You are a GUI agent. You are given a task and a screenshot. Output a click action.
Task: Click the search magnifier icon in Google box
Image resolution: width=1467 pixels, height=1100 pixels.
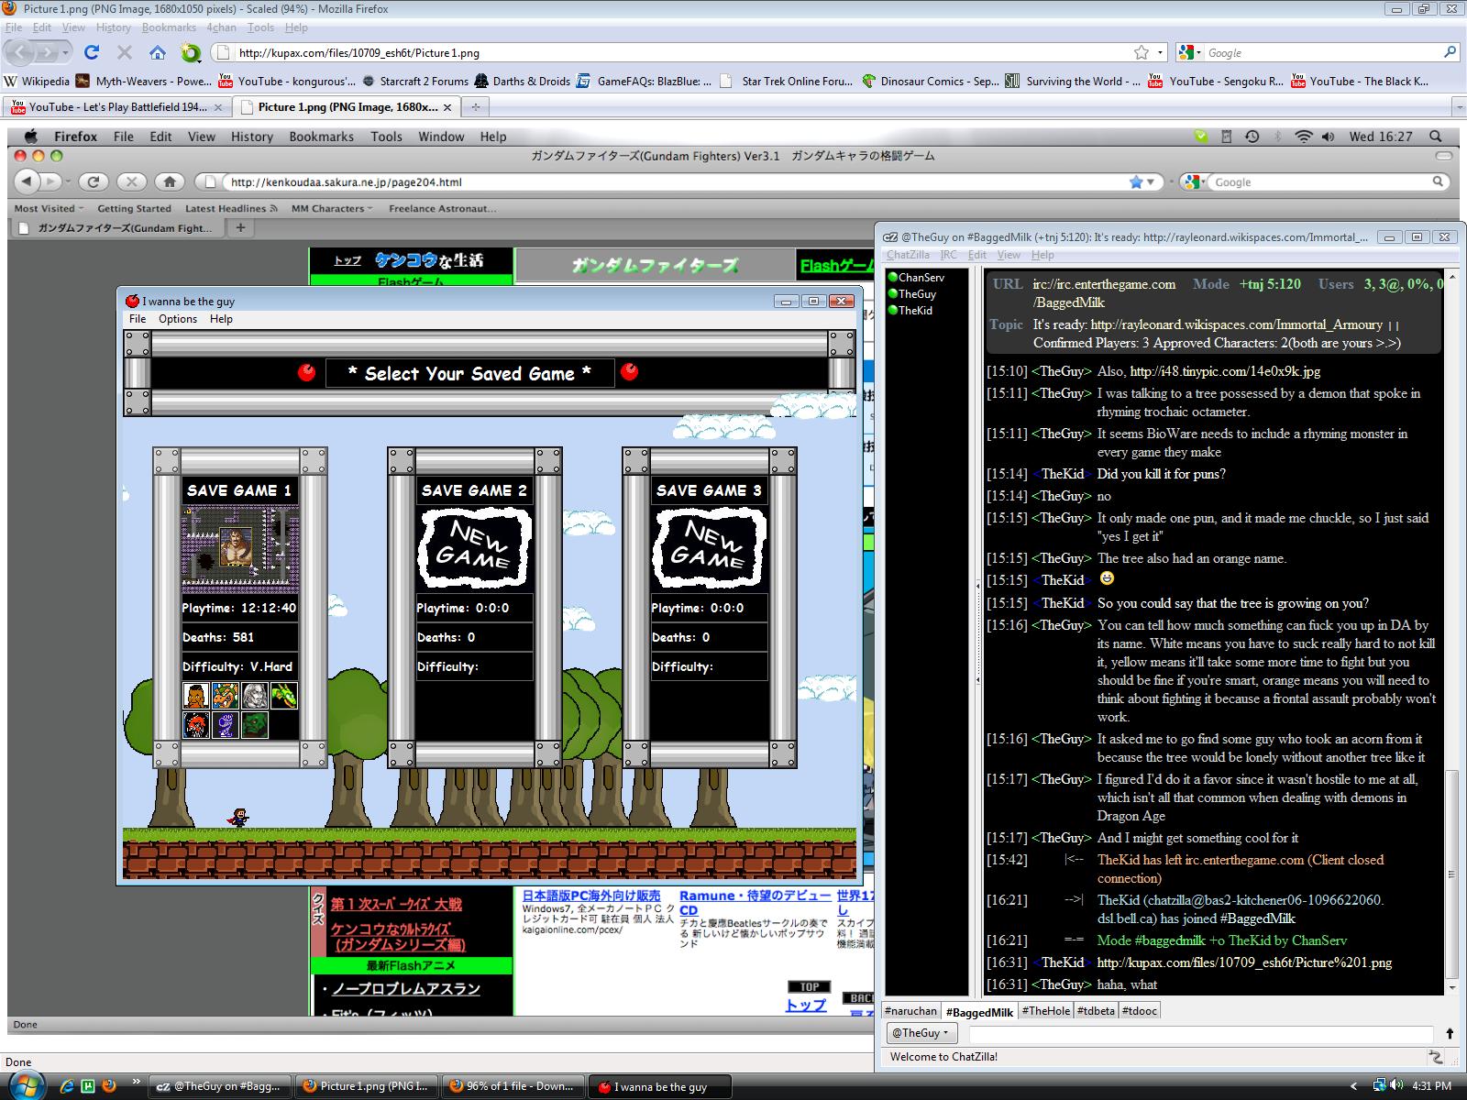click(x=1450, y=52)
